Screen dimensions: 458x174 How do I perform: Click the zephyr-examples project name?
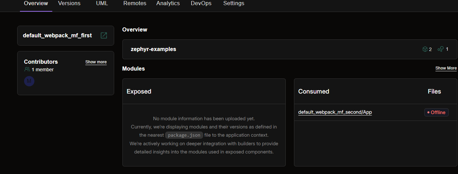[x=153, y=49]
